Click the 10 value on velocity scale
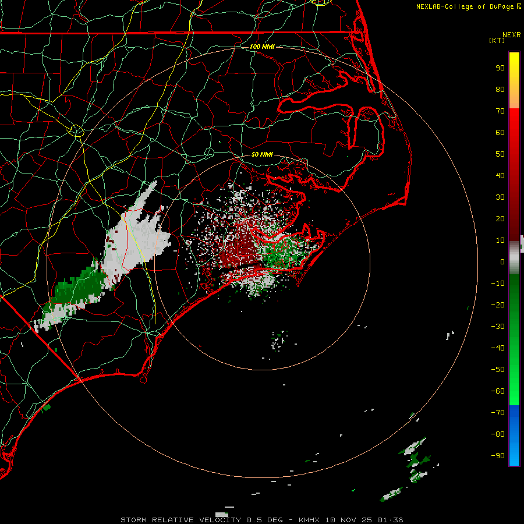Screen dimensions: 524x524 (500, 240)
